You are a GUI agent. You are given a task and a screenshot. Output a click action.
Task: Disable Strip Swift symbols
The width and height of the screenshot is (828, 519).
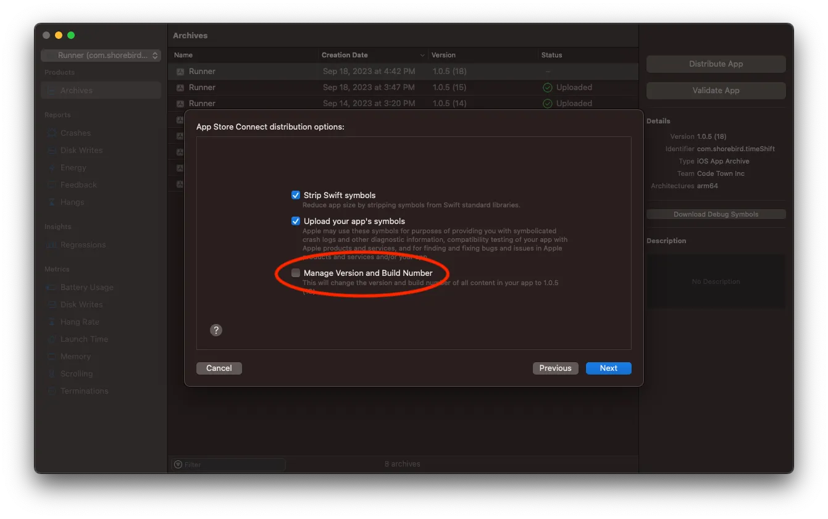(x=296, y=194)
